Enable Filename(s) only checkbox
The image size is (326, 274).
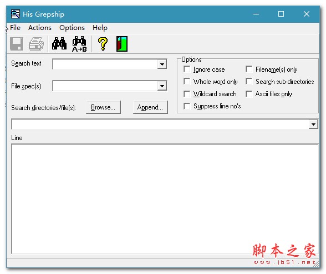(249, 69)
